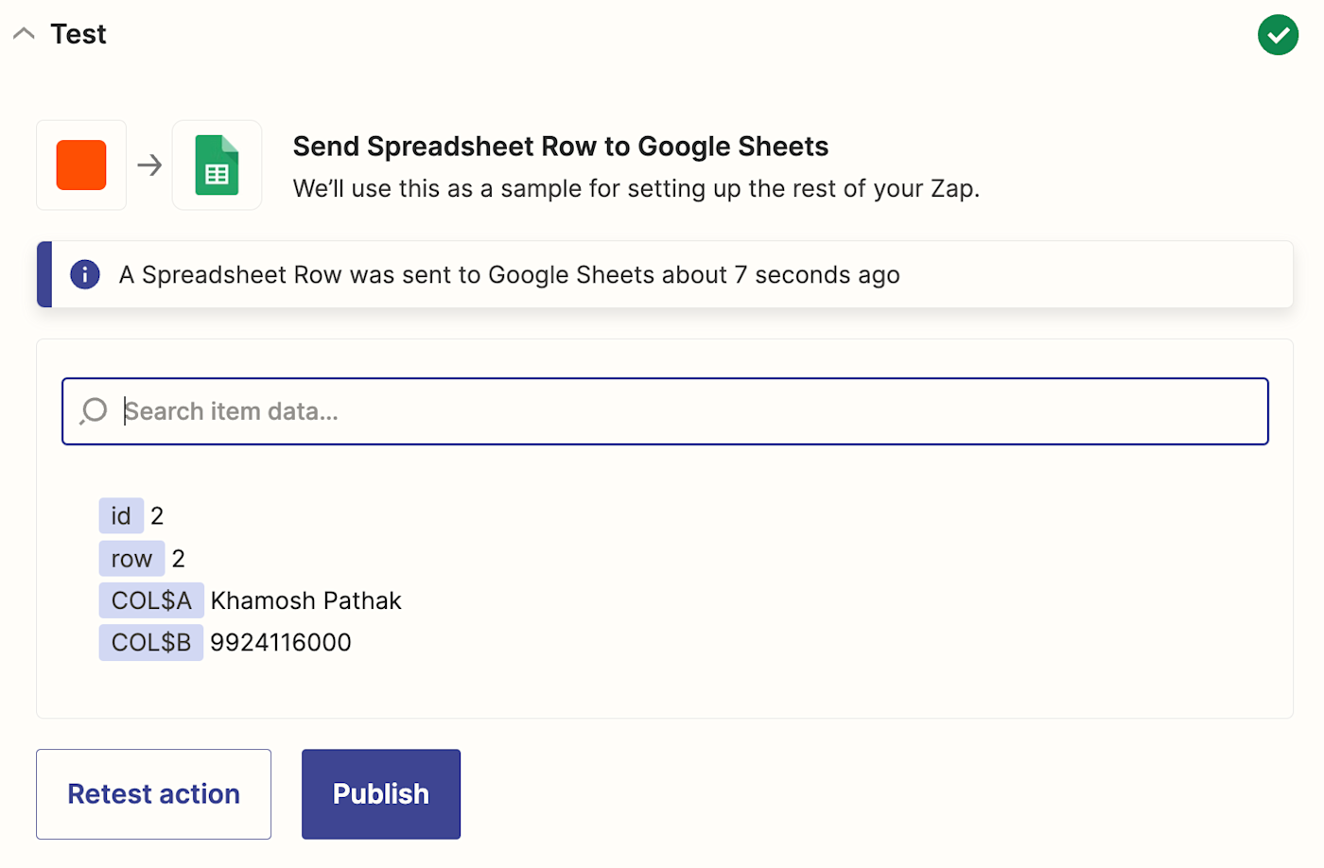
Task: Click the Test section heading
Action: coord(78,34)
